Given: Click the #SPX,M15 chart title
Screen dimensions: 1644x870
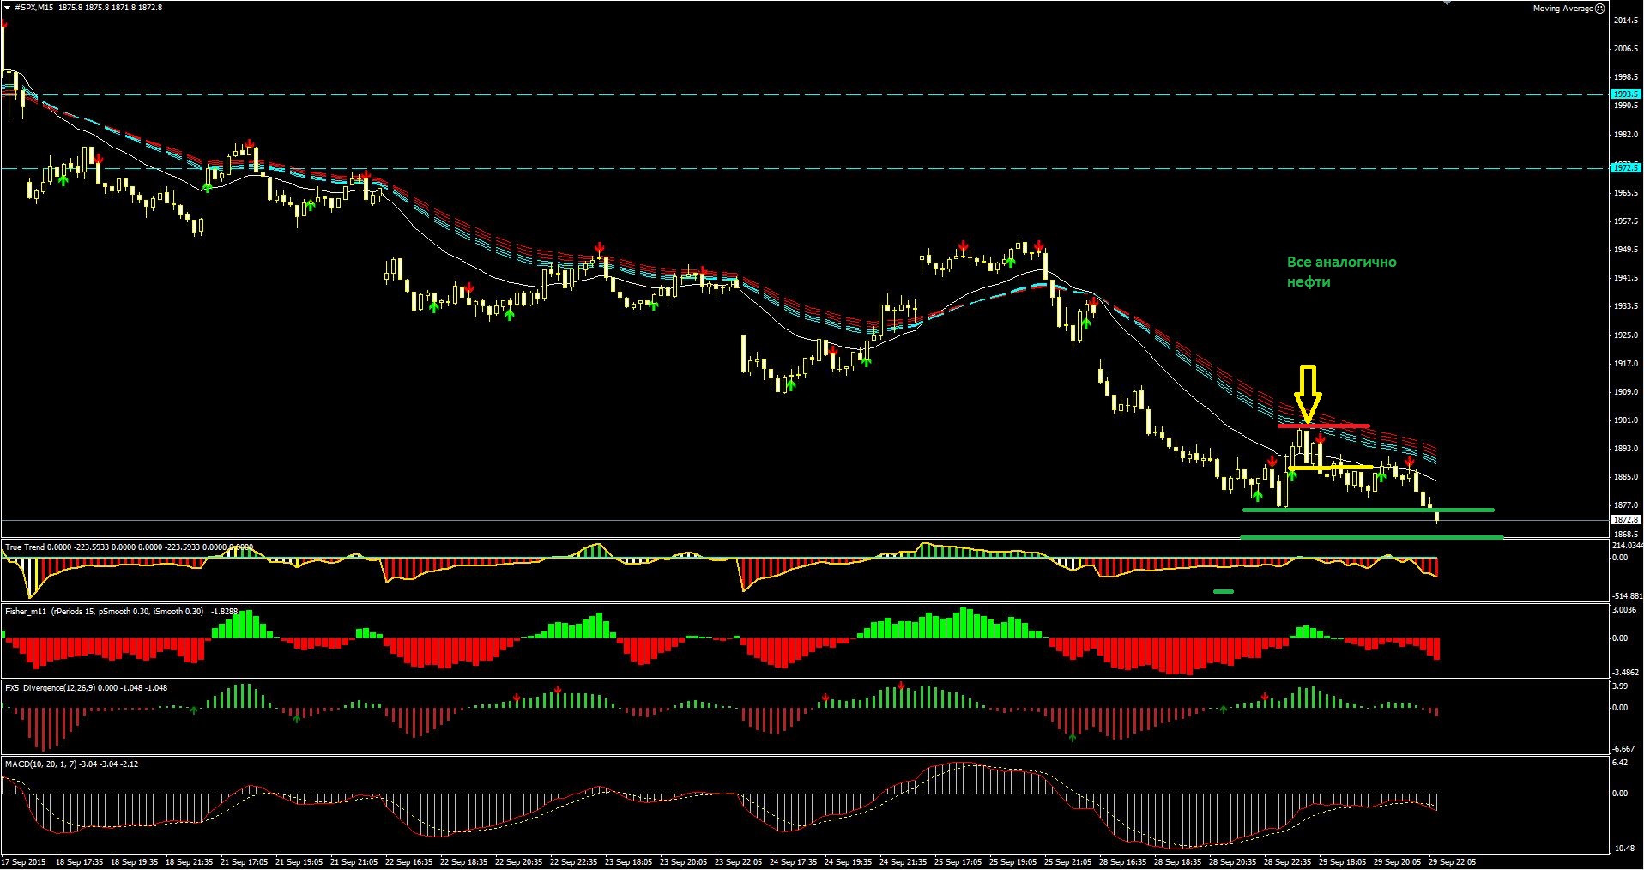Looking at the screenshot, I should coord(33,7).
